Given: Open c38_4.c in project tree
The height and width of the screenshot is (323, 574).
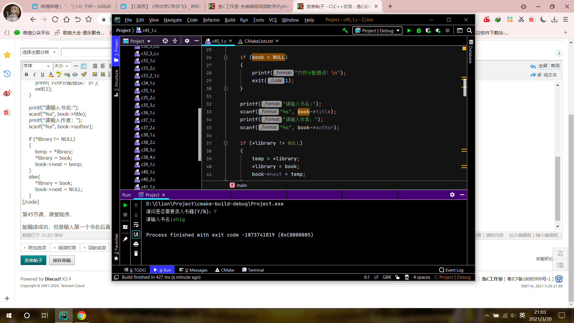Looking at the screenshot, I should 148,157.
